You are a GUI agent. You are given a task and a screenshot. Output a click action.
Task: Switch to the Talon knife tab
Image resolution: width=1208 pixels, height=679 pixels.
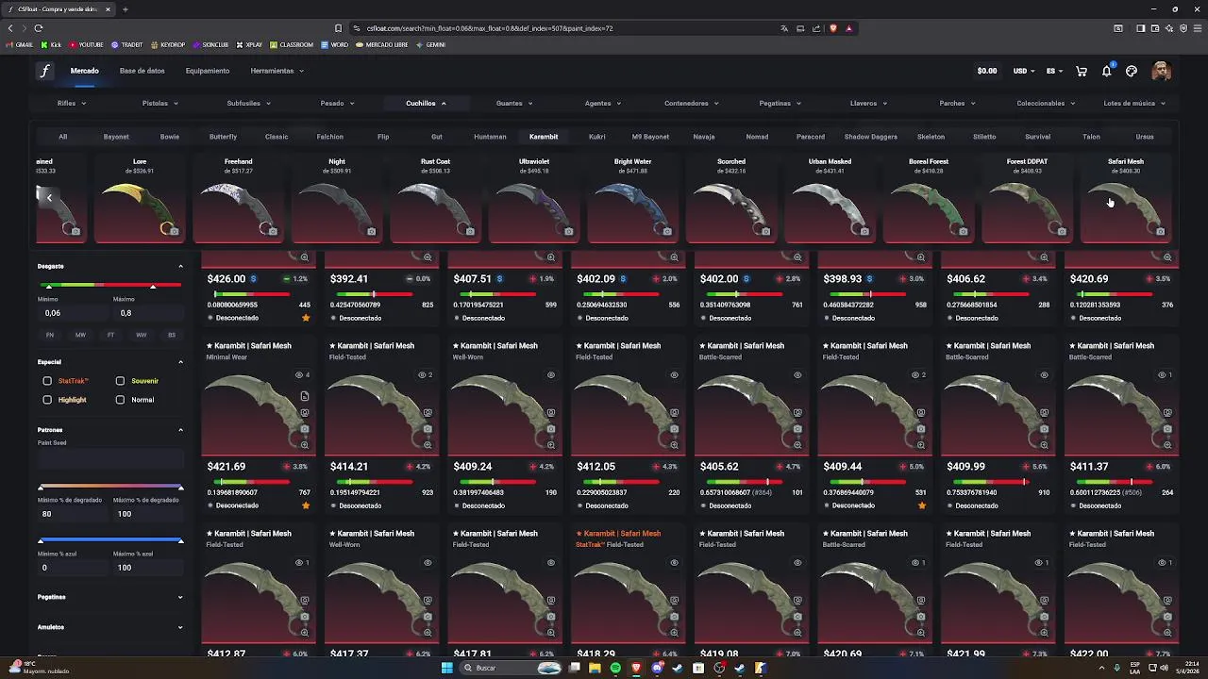coord(1091,137)
